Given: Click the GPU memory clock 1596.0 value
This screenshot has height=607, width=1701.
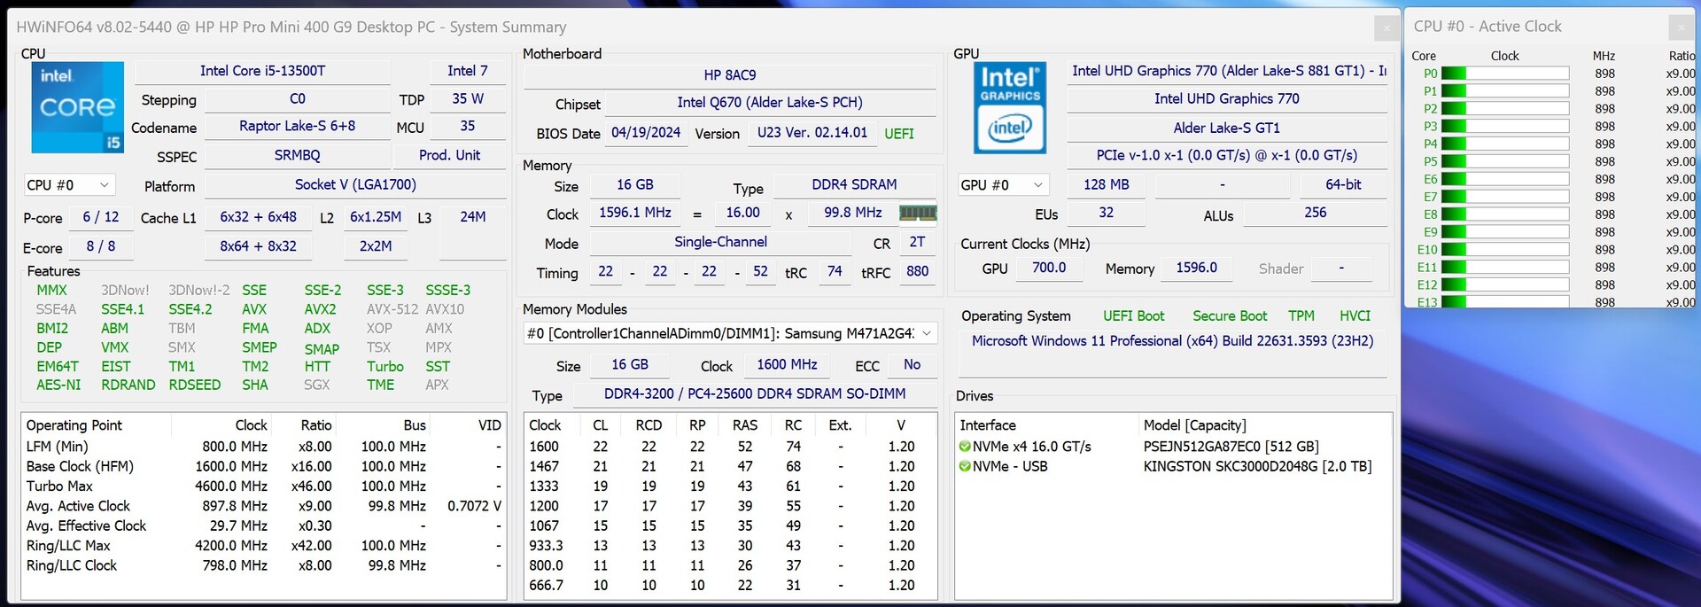Looking at the screenshot, I should [x=1196, y=268].
